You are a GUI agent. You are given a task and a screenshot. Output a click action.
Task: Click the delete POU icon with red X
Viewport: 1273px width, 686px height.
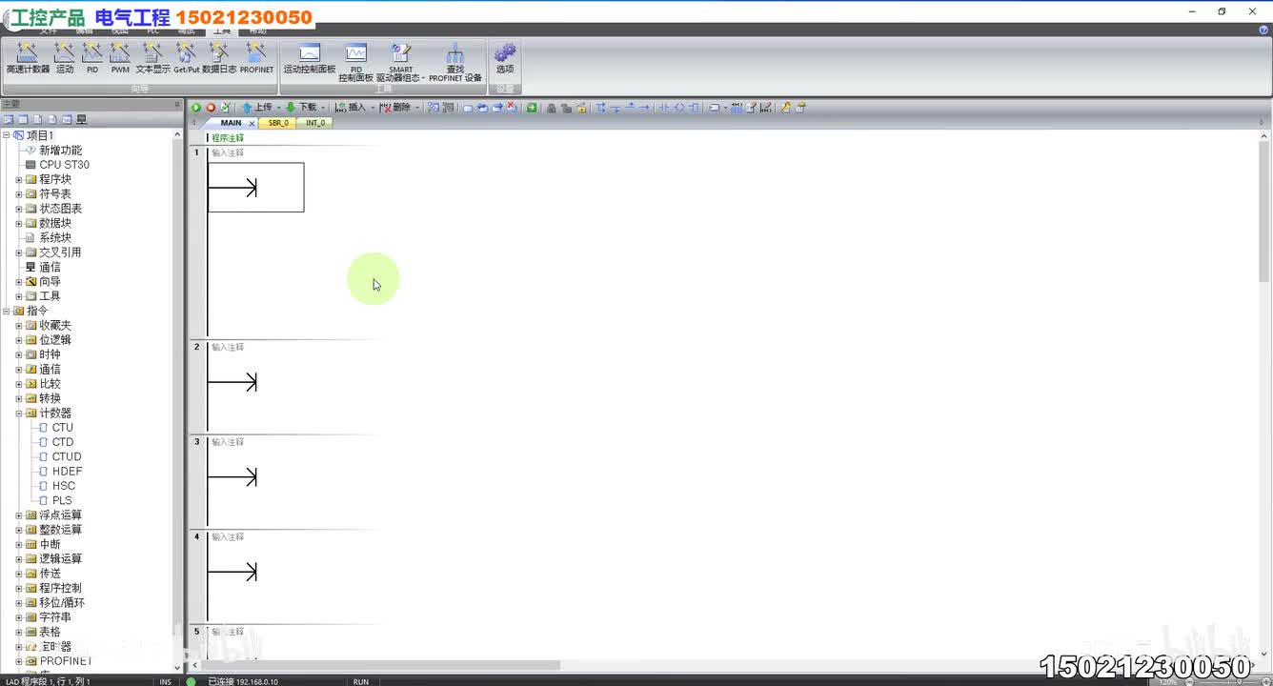coord(512,108)
